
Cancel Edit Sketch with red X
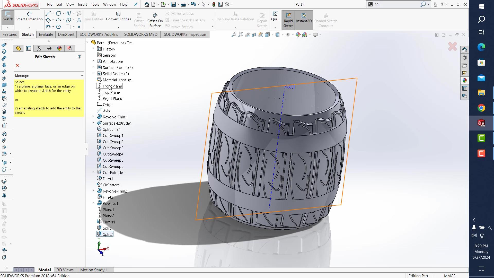[x=17, y=65]
